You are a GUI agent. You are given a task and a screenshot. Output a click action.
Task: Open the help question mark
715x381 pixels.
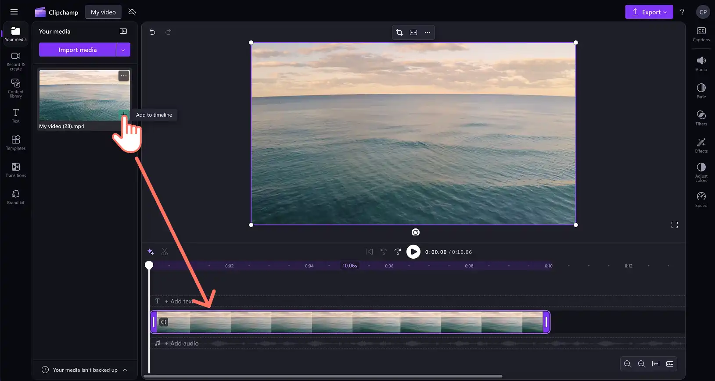pyautogui.click(x=682, y=12)
